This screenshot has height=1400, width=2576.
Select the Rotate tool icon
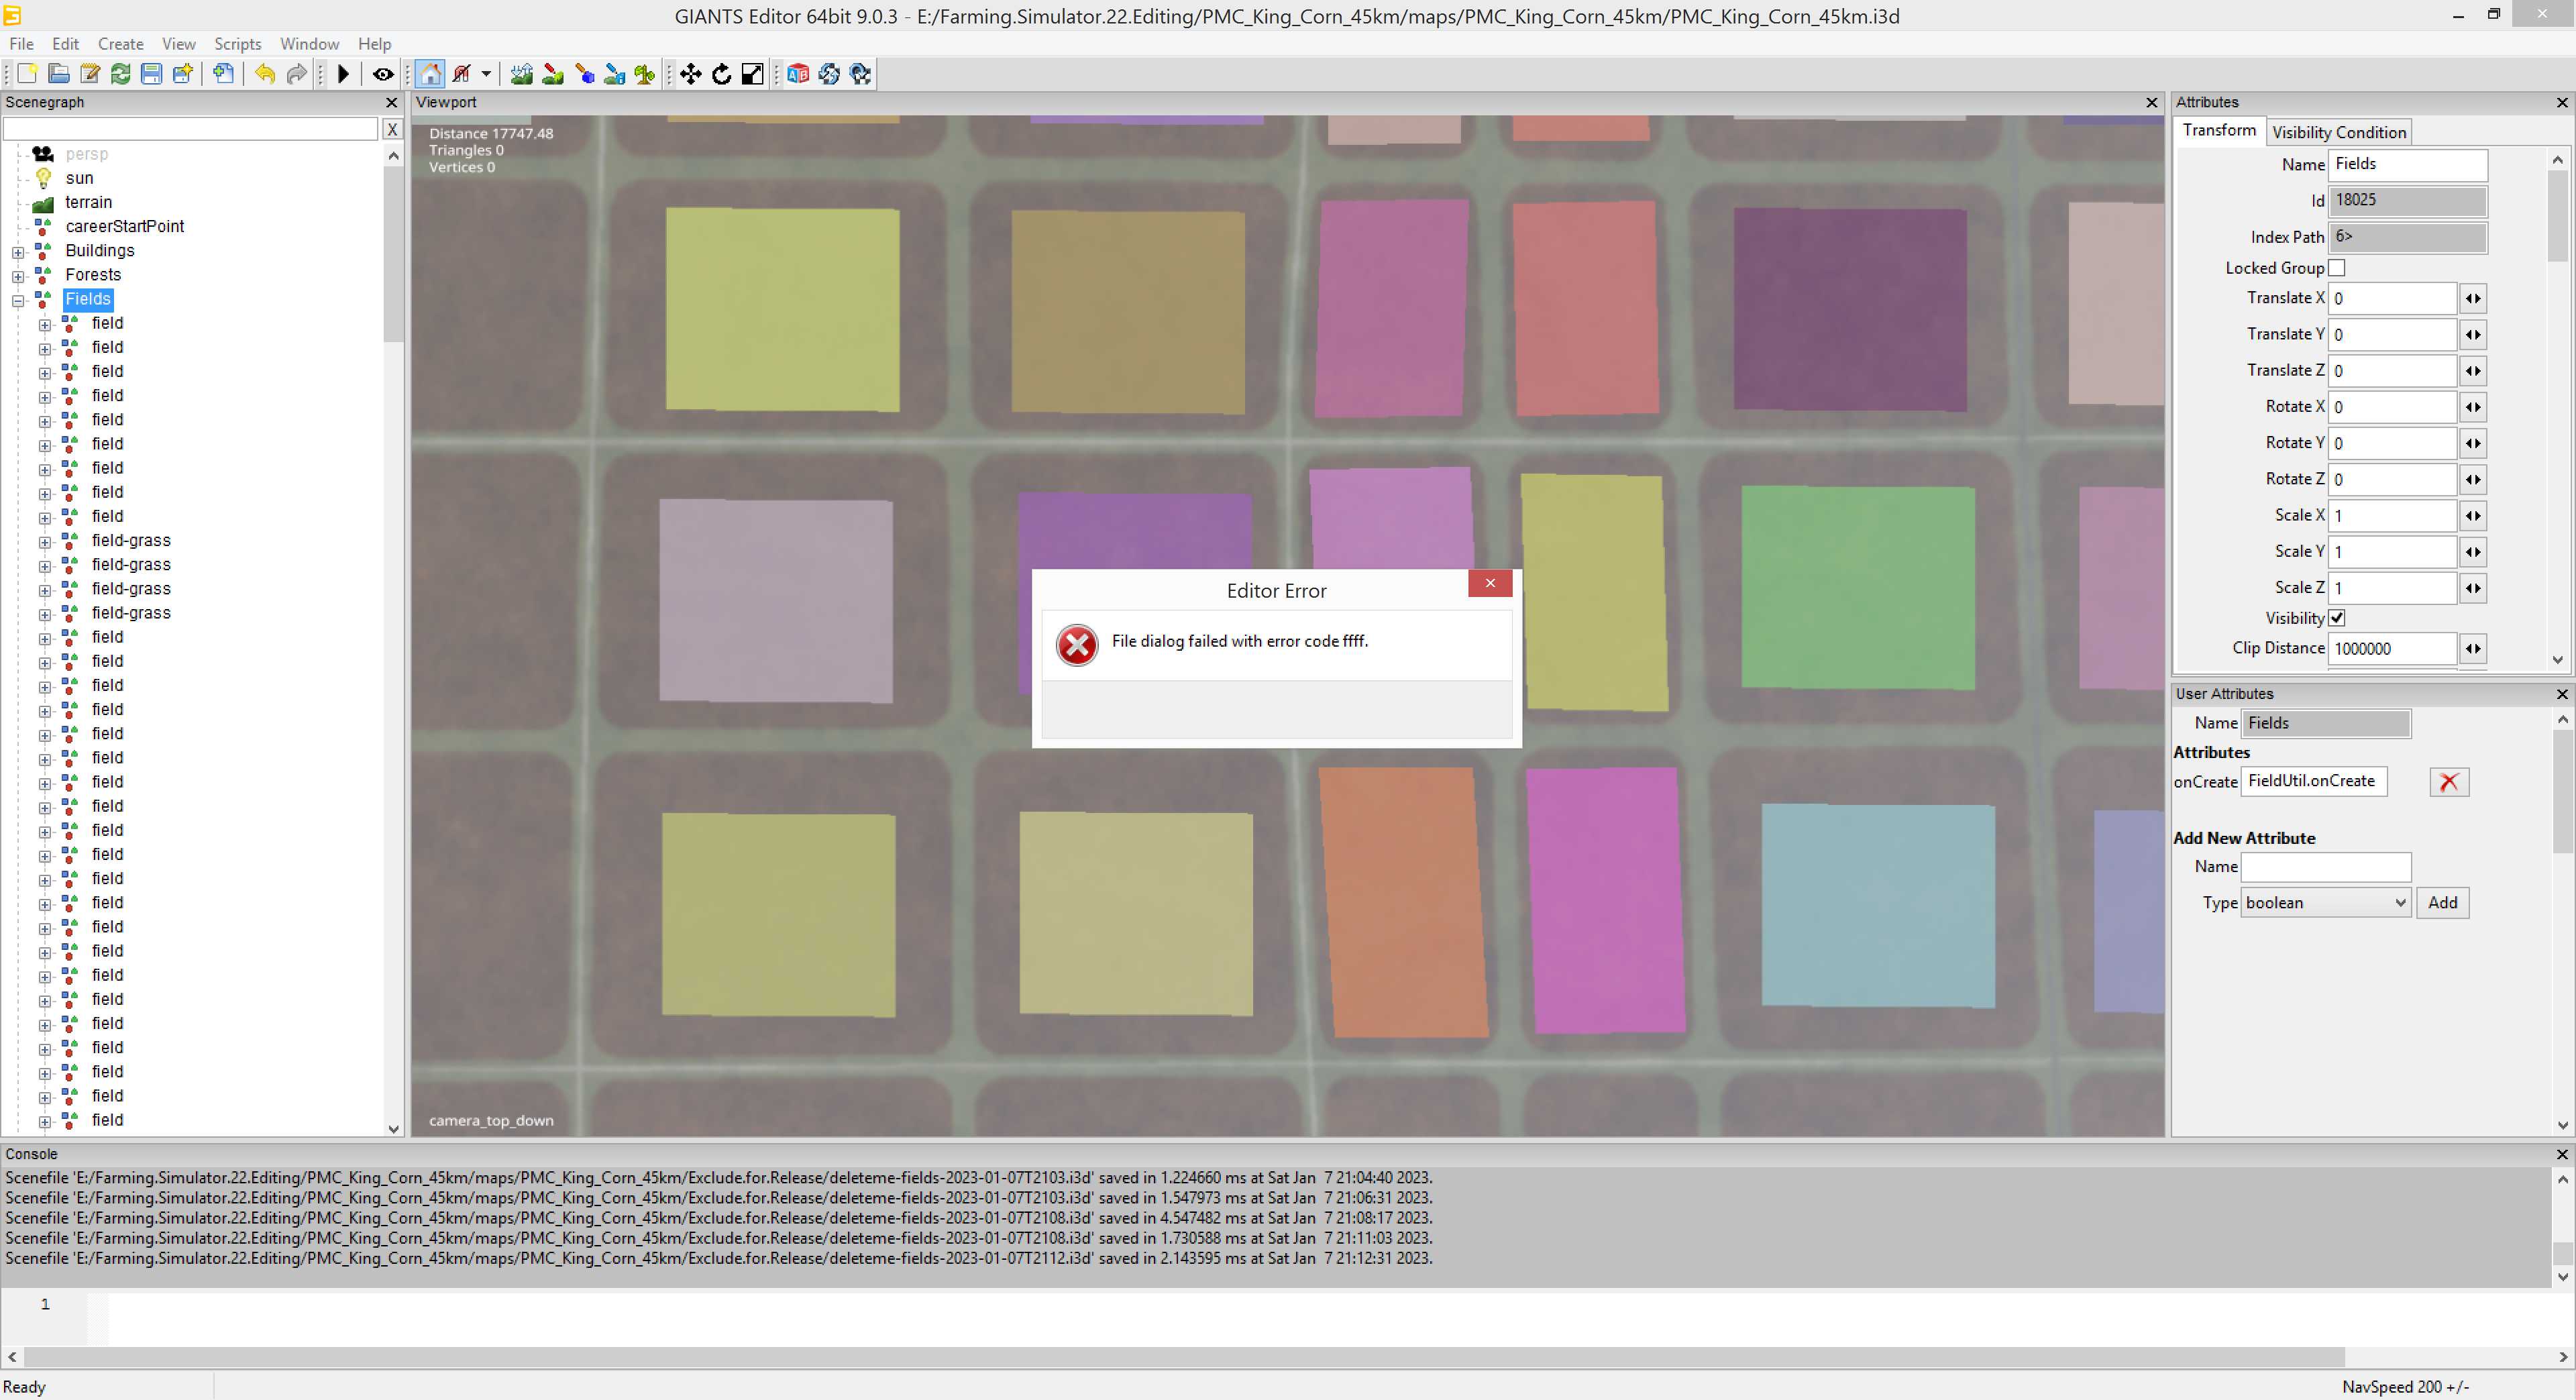(x=721, y=74)
